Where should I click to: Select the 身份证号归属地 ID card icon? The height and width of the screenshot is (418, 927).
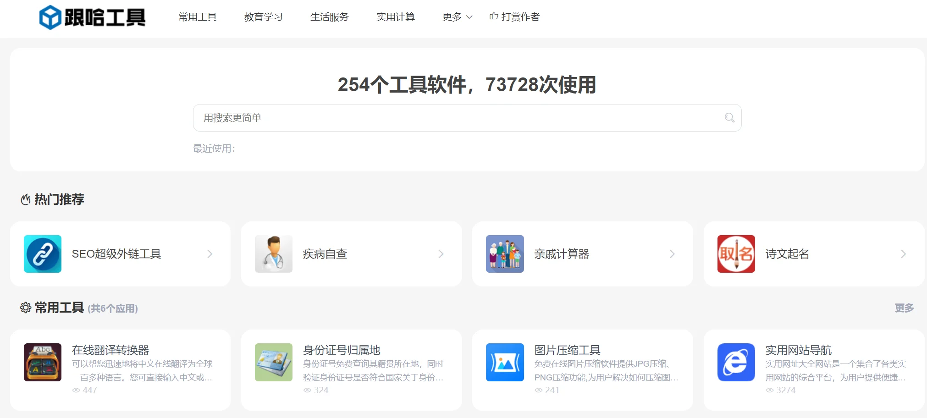(x=274, y=362)
